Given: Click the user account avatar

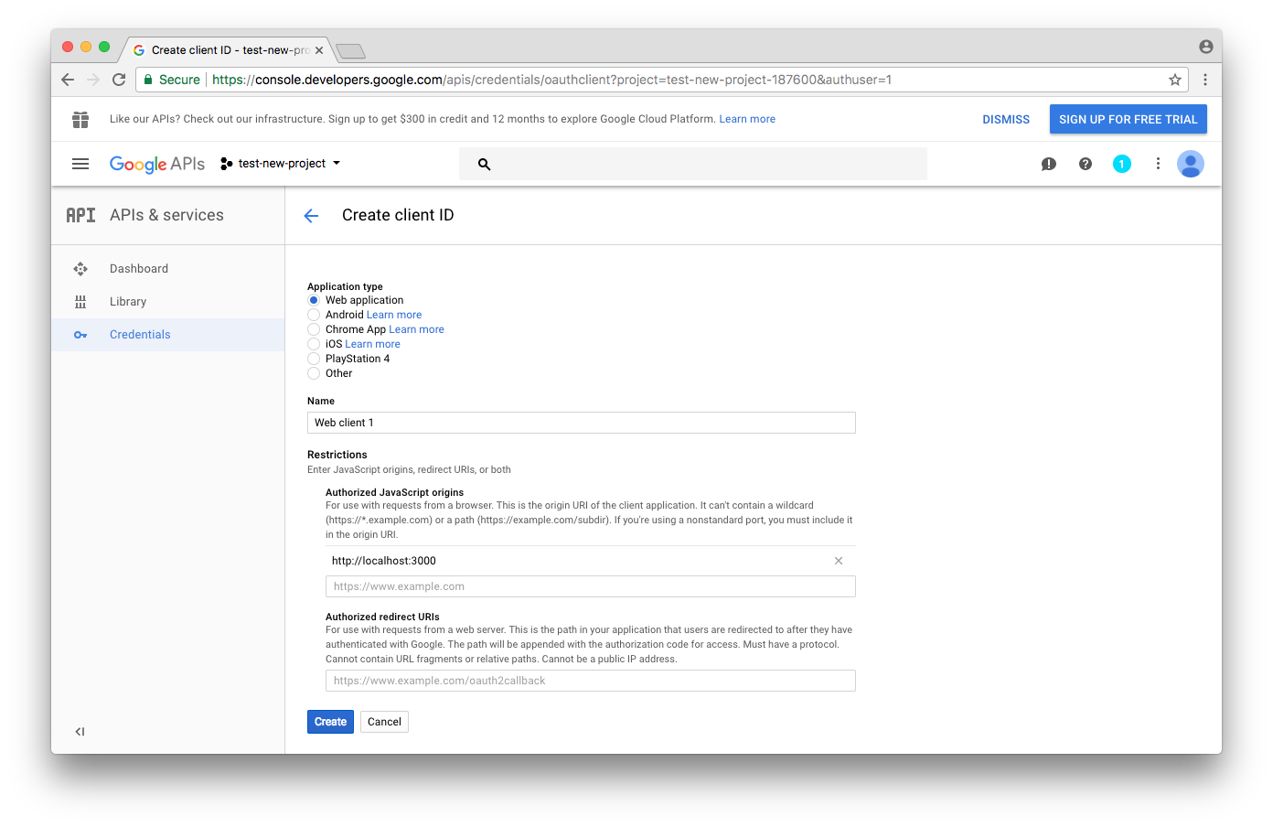Looking at the screenshot, I should 1191,164.
